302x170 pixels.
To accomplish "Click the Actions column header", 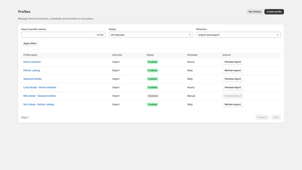I will (x=226, y=55).
